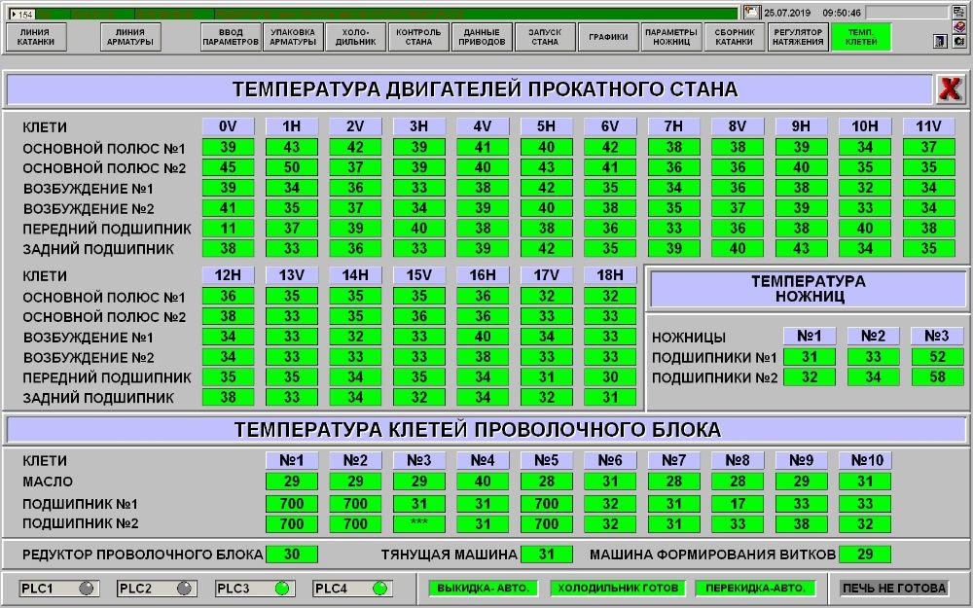The width and height of the screenshot is (973, 608).
Task: Open the gear settings icon
Action: tap(959, 41)
